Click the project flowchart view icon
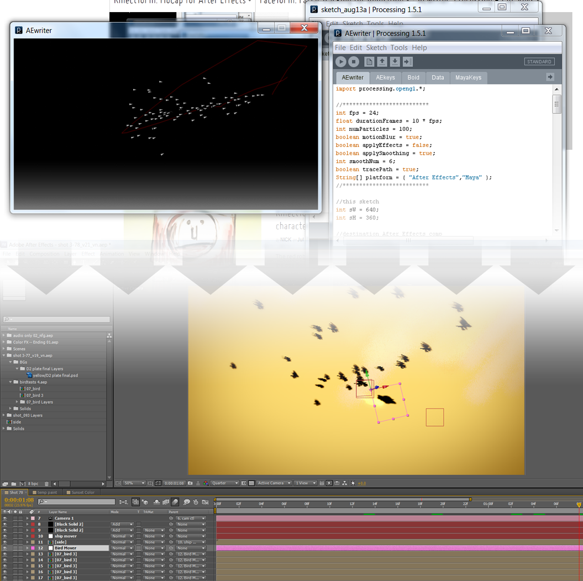The height and width of the screenshot is (581, 583). pyautogui.click(x=109, y=335)
